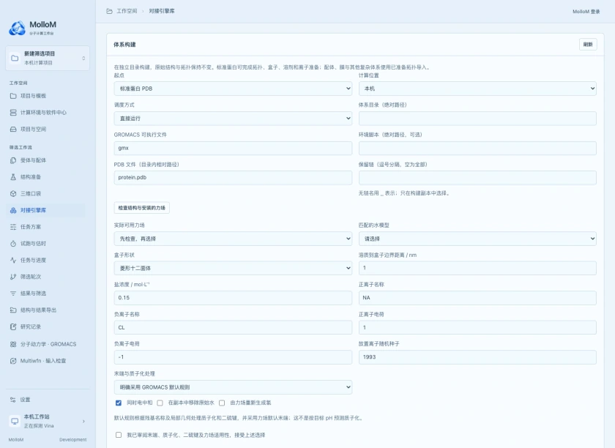Open the 匹配的水模型 dropdown showing 请选择
Viewport: 615px width, 448px height.
click(x=477, y=239)
